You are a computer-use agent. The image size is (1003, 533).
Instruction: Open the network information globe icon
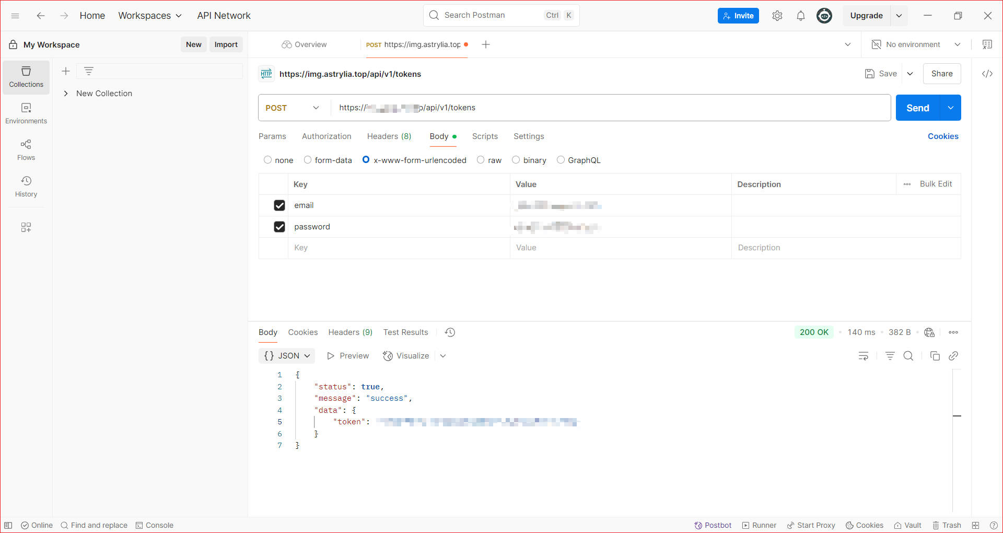(x=929, y=332)
